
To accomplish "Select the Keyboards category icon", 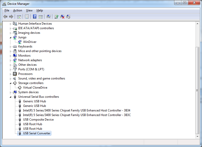I will [15, 46].
